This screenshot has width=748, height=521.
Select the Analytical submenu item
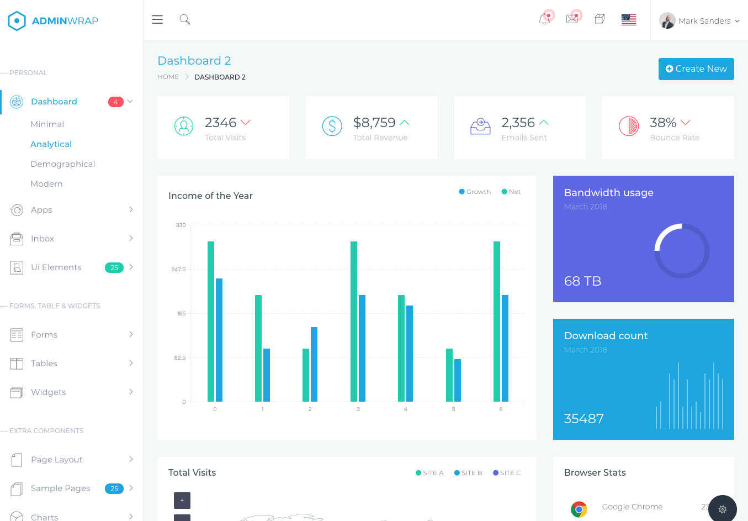click(x=51, y=144)
